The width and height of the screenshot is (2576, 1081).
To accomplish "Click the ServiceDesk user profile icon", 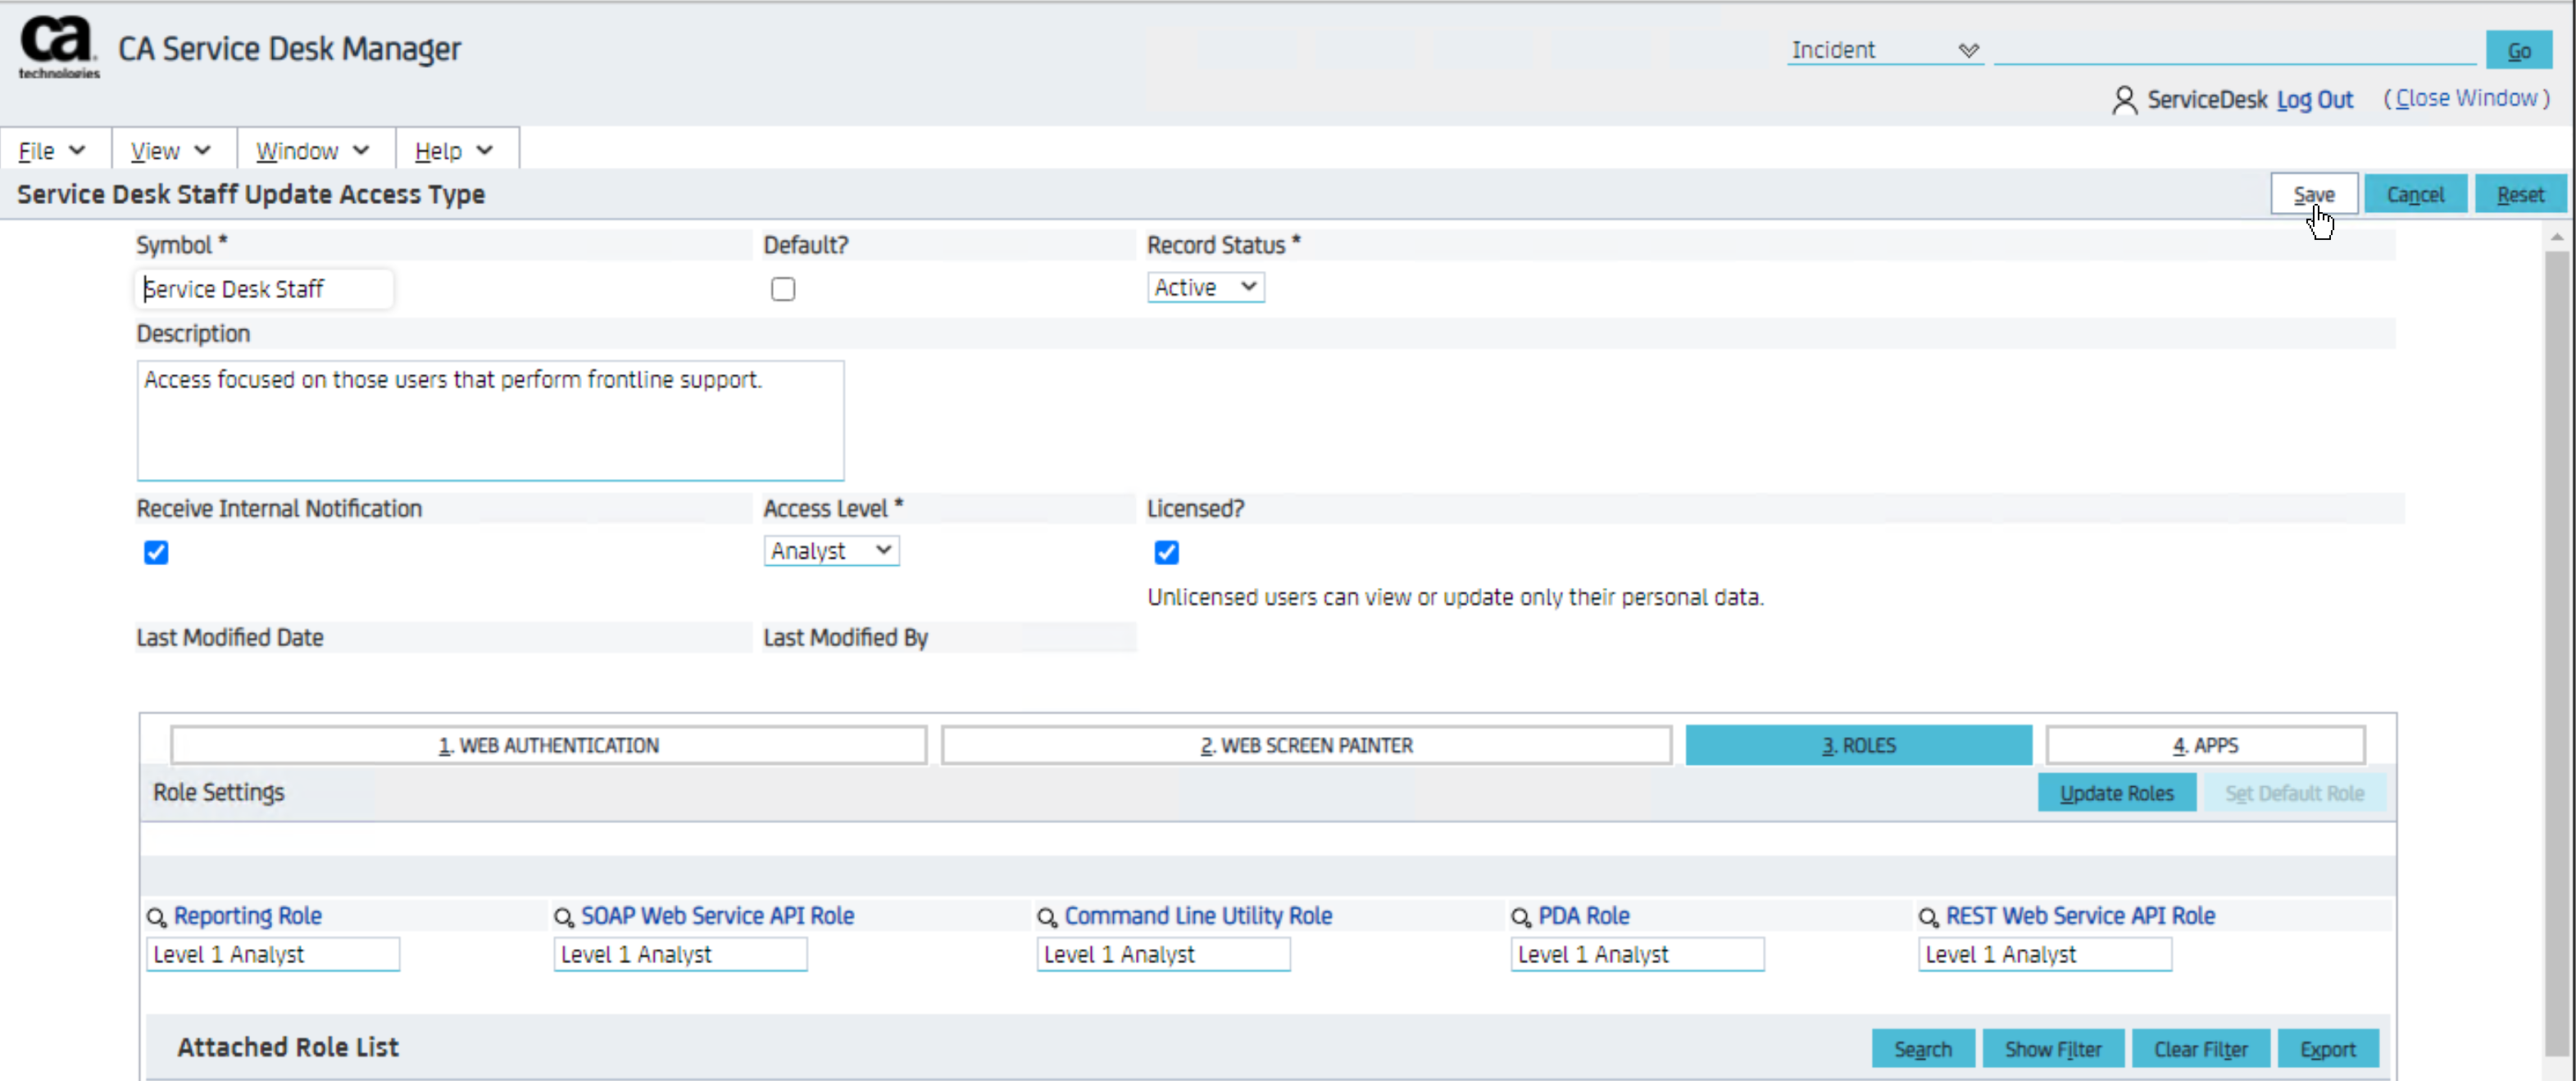I will 2124,100.
